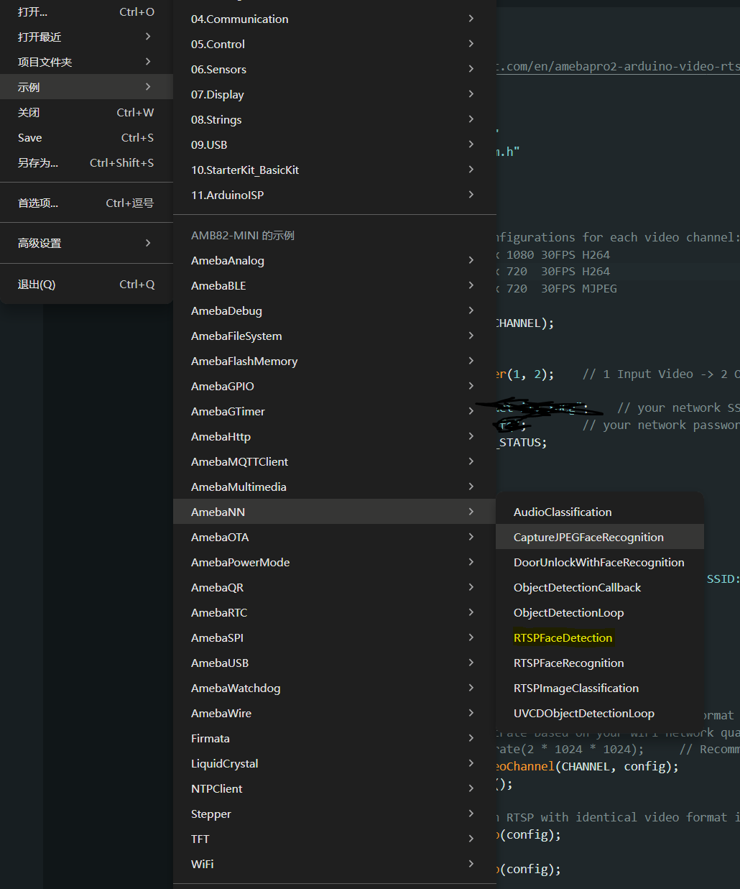
Task: Open 首选项... preferences entry
Action: [86, 203]
